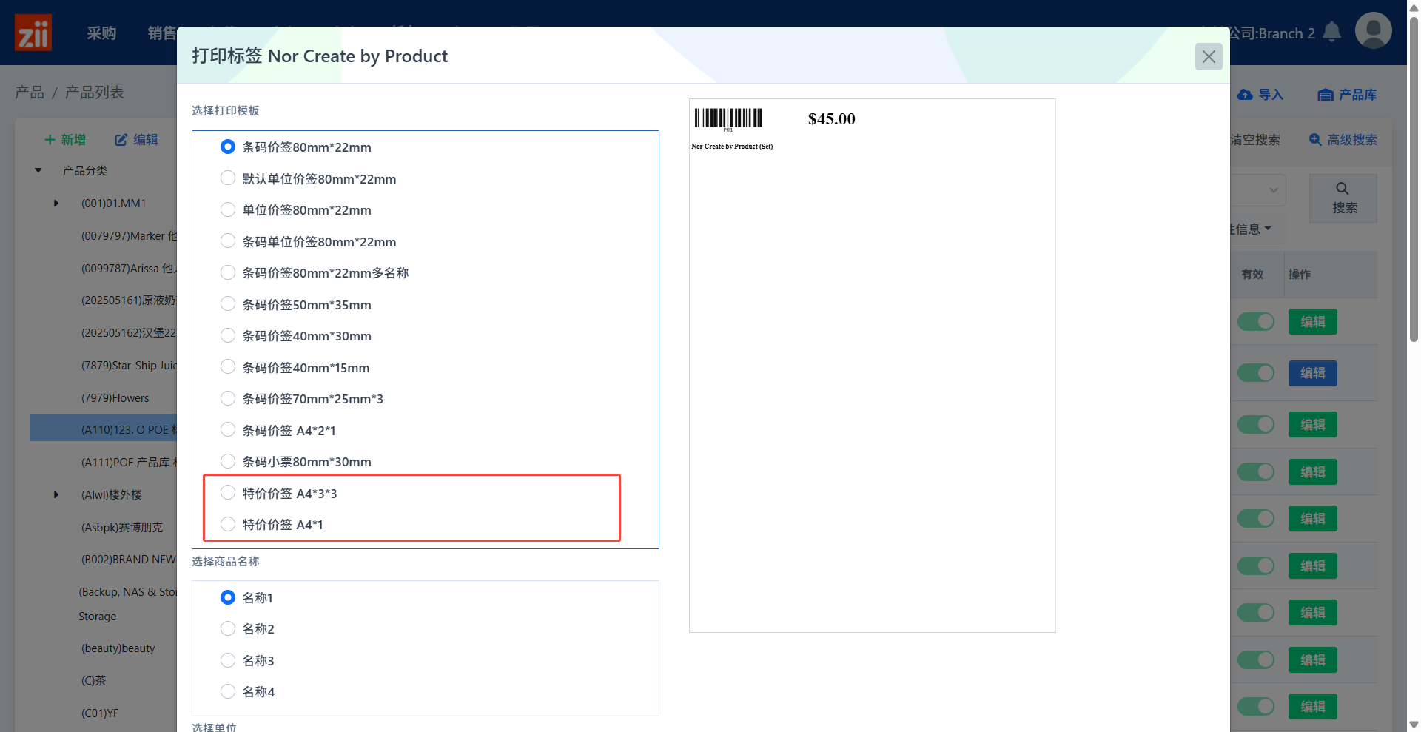Select (A111)POE 产品库 category
The width and height of the screenshot is (1421, 732).
tap(129, 463)
